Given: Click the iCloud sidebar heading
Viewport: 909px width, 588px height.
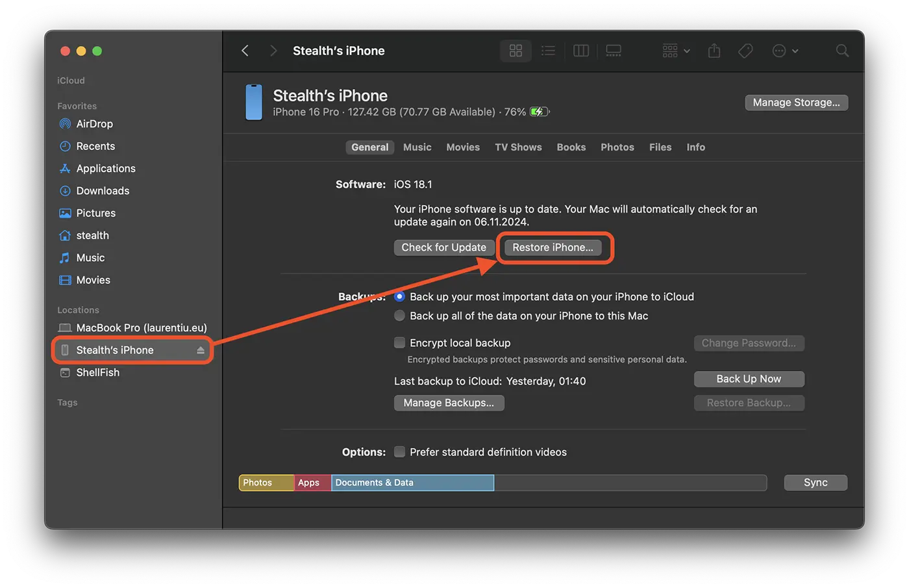Looking at the screenshot, I should tap(71, 81).
